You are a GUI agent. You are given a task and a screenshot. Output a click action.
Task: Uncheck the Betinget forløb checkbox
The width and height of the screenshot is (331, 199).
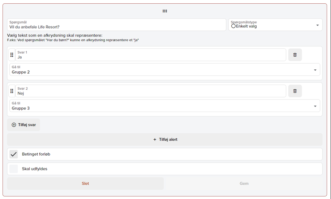(14, 154)
